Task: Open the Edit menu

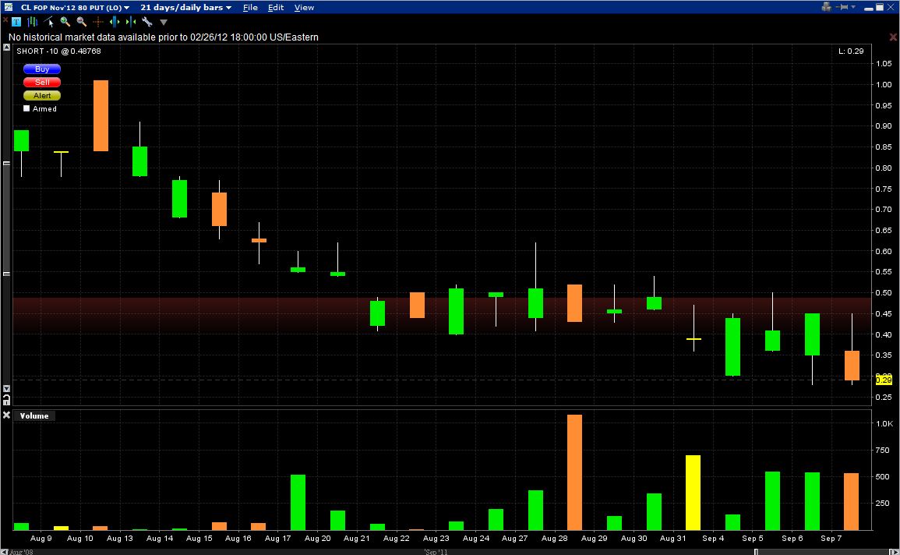Action: click(276, 8)
